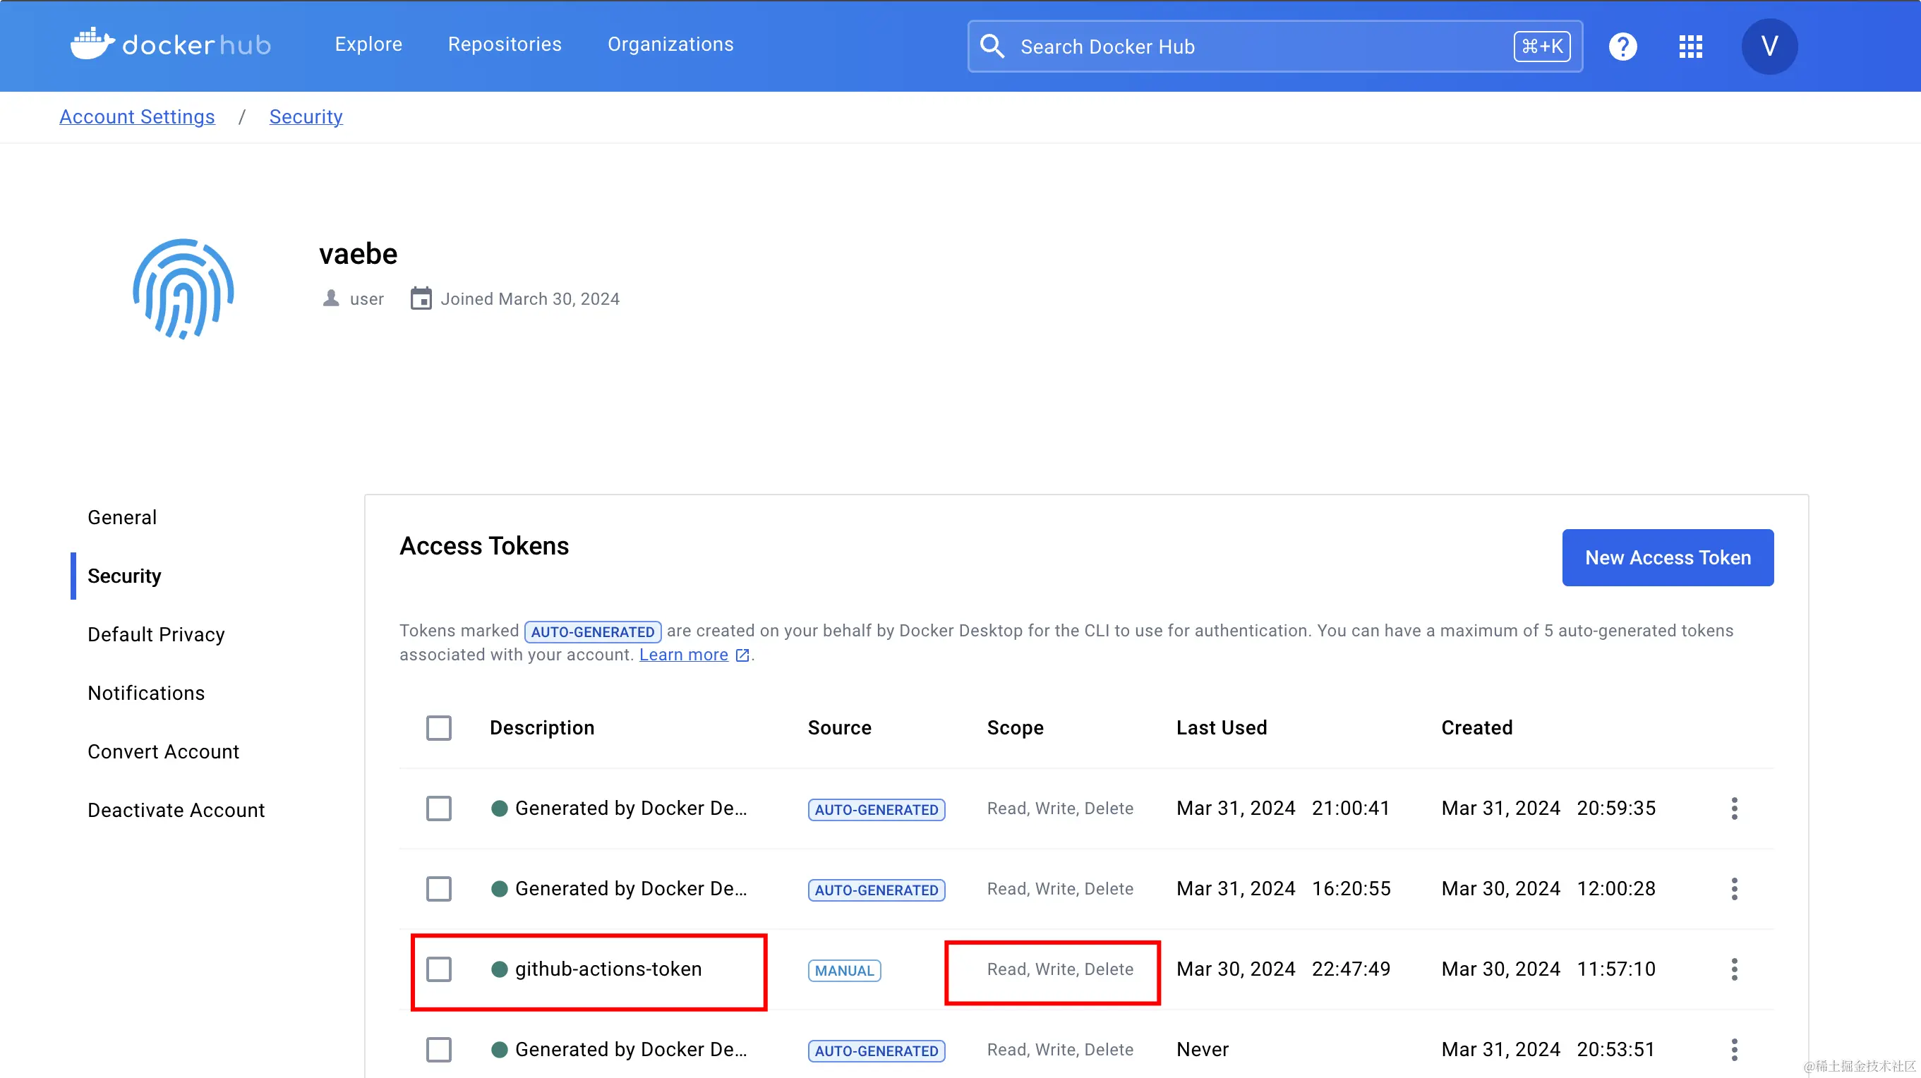This screenshot has height=1078, width=1921.
Task: Click the New Access Token button
Action: (1668, 557)
